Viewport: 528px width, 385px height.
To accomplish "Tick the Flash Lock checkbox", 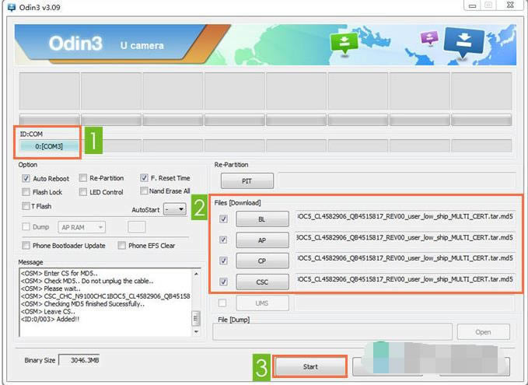I will pos(27,192).
